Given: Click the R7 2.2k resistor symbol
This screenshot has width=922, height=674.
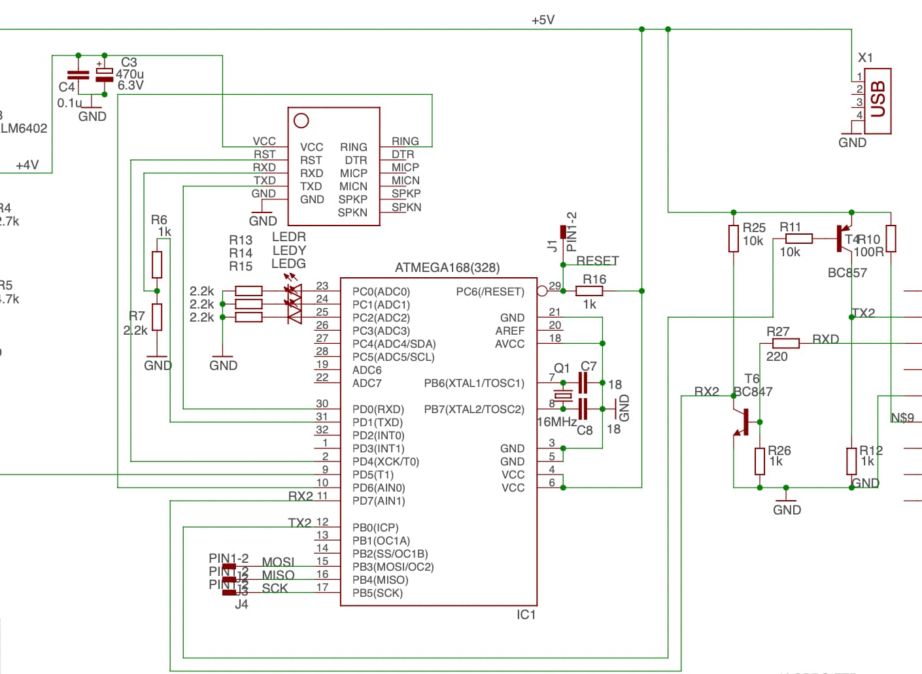Looking at the screenshot, I should tap(157, 317).
